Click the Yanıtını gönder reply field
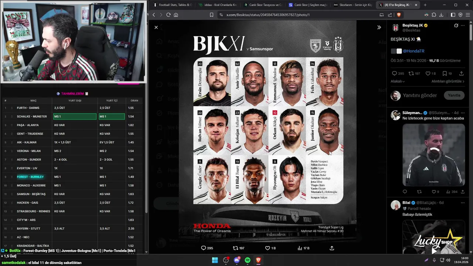Viewport: 473px width, 266px height. [420, 95]
